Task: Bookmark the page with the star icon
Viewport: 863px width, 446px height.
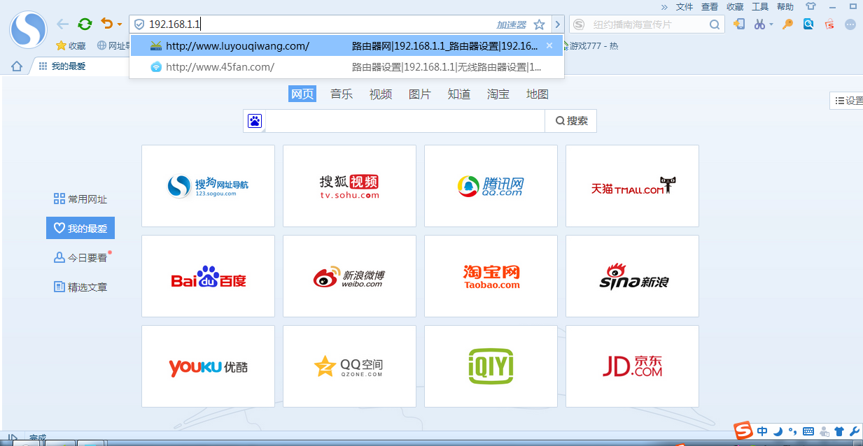Action: coord(539,24)
